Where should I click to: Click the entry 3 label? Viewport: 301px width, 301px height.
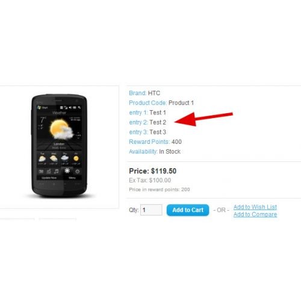point(138,132)
